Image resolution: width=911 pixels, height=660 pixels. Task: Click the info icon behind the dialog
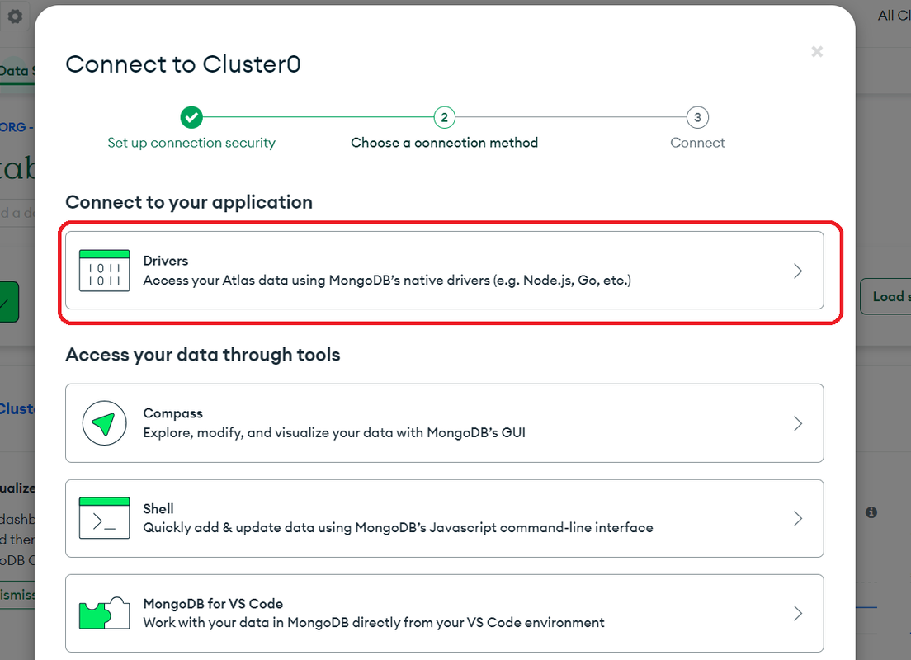[x=871, y=512]
